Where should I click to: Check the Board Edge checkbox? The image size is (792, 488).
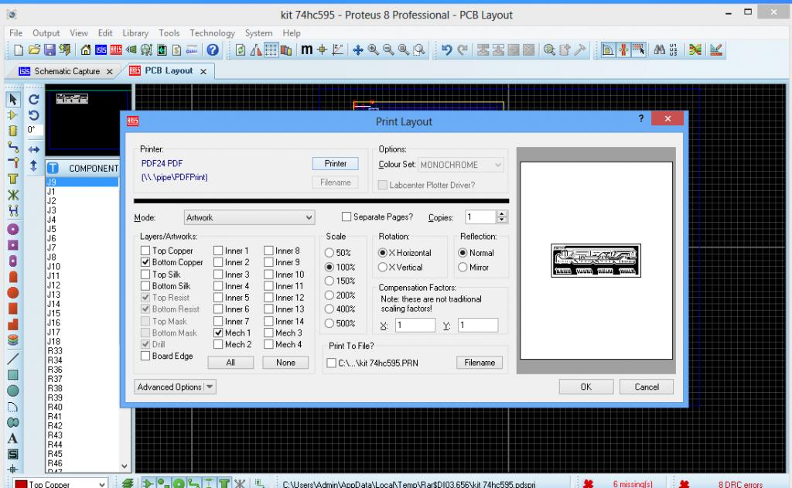[x=145, y=356]
